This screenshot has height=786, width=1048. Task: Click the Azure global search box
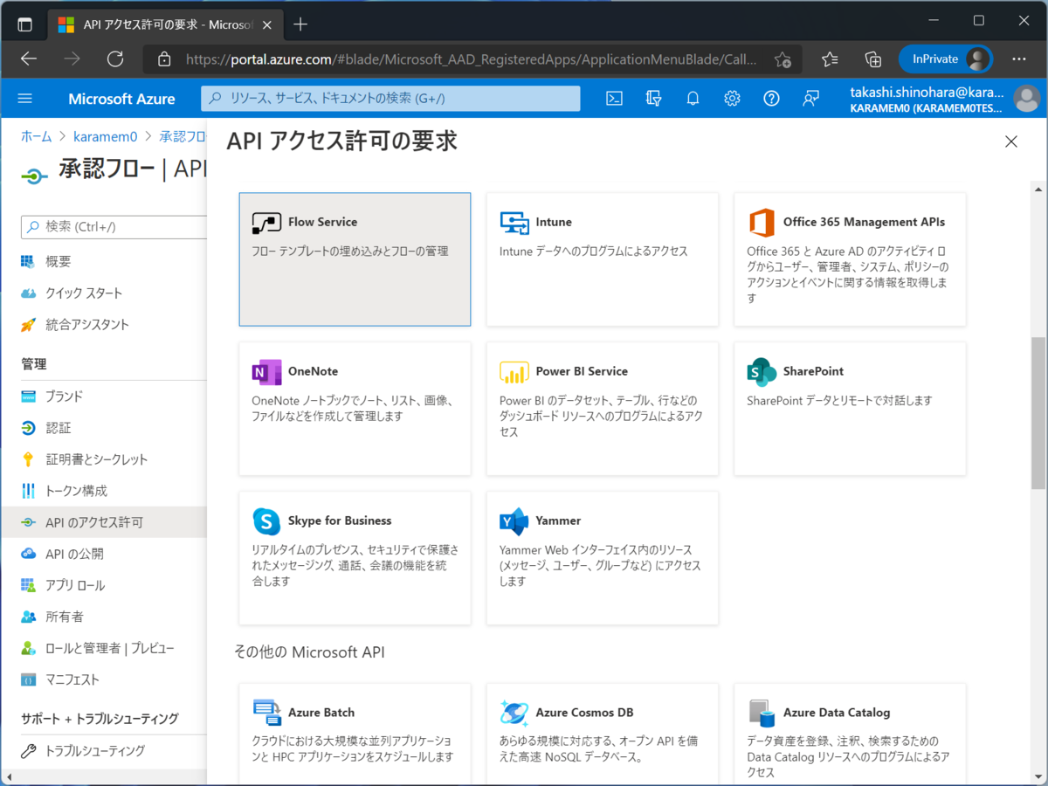(390, 99)
